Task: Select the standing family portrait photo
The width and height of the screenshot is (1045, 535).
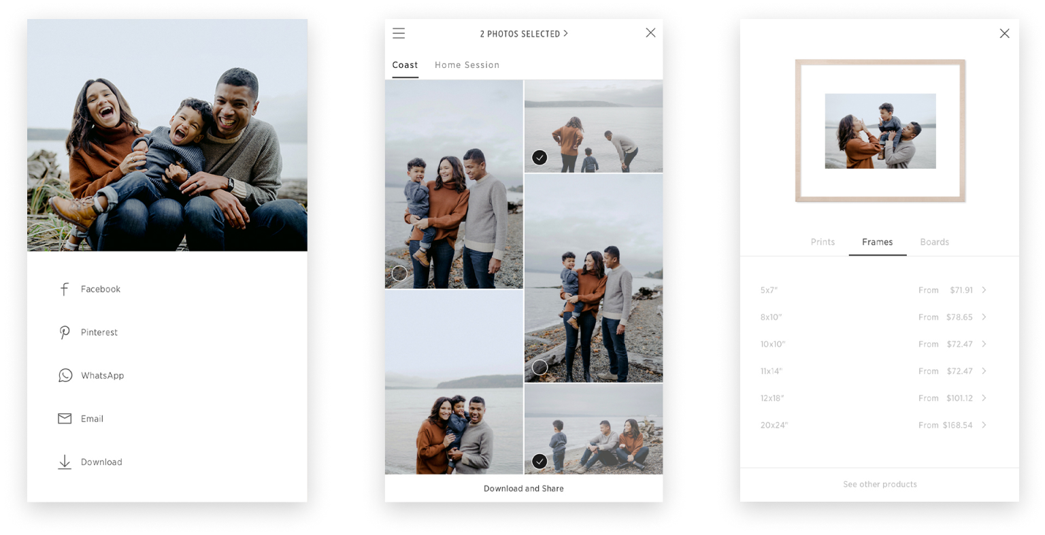Action: (399, 273)
